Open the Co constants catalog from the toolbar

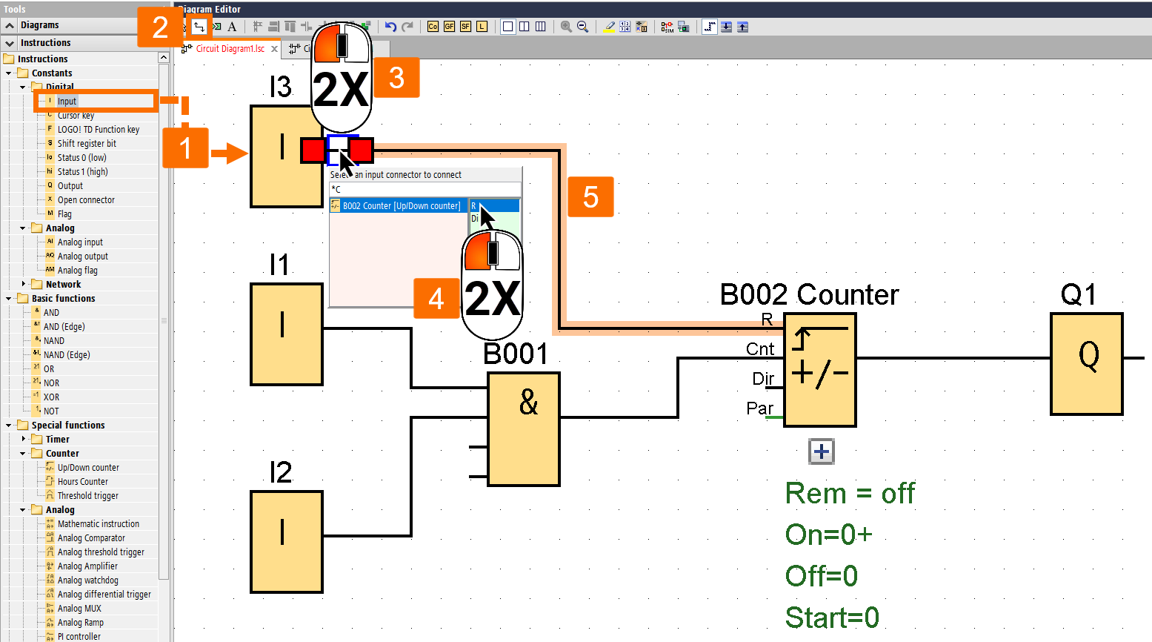pyautogui.click(x=433, y=26)
